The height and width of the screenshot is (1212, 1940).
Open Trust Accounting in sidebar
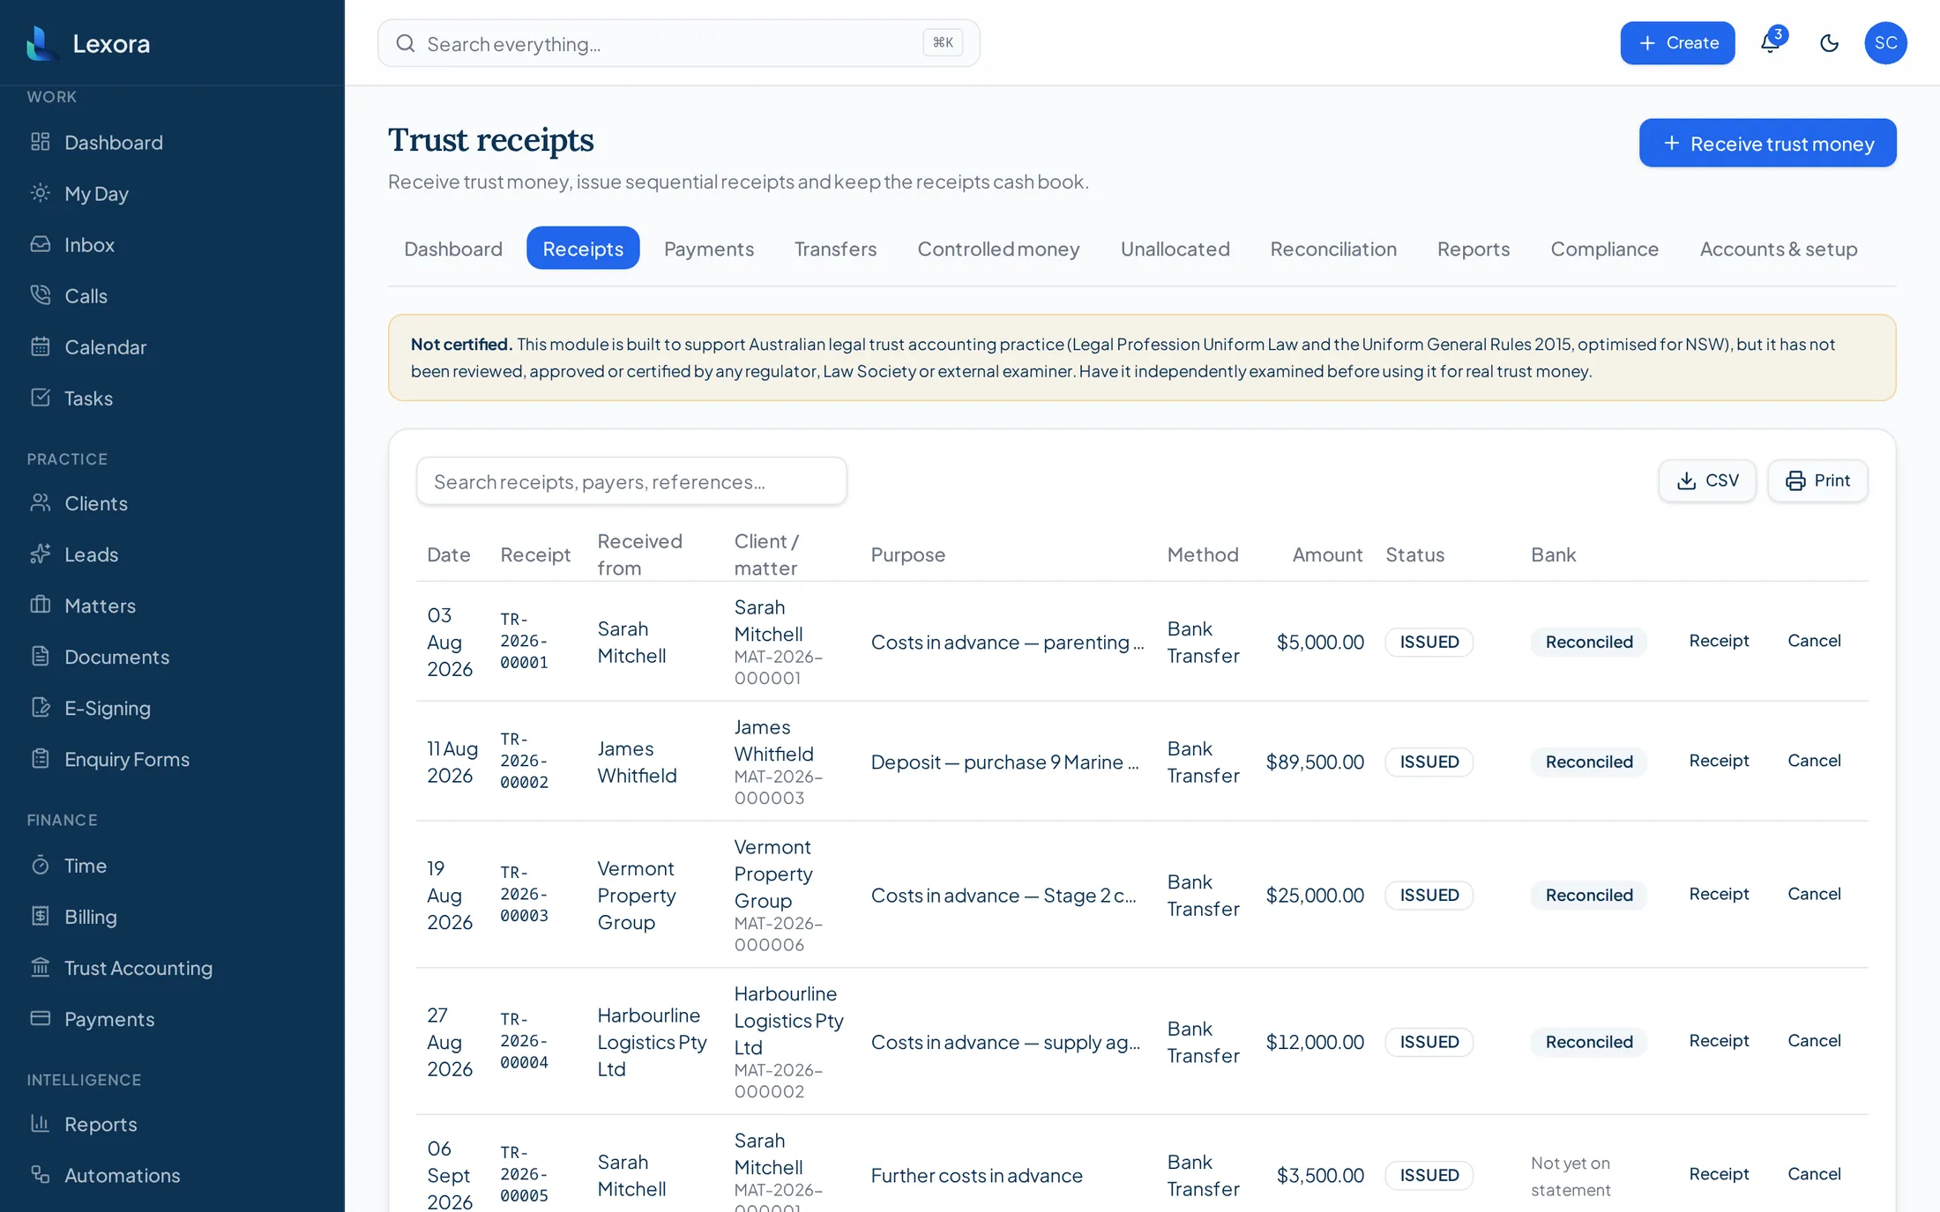[x=138, y=968]
